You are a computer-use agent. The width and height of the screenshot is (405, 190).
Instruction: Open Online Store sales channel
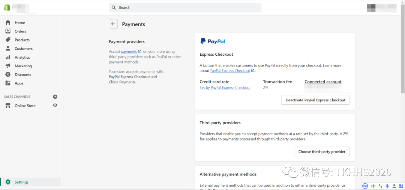(25, 106)
